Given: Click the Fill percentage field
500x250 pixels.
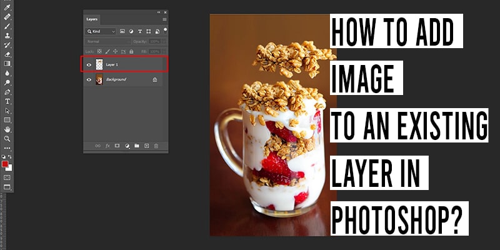Looking at the screenshot, I should tap(154, 51).
